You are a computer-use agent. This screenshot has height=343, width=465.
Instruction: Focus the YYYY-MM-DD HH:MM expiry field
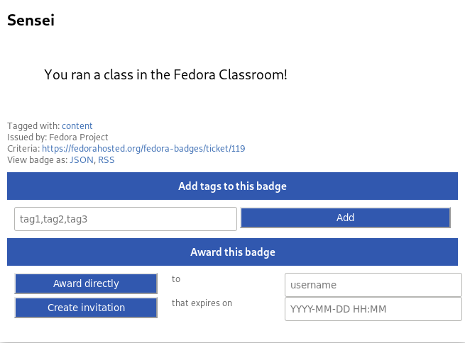[x=373, y=309]
